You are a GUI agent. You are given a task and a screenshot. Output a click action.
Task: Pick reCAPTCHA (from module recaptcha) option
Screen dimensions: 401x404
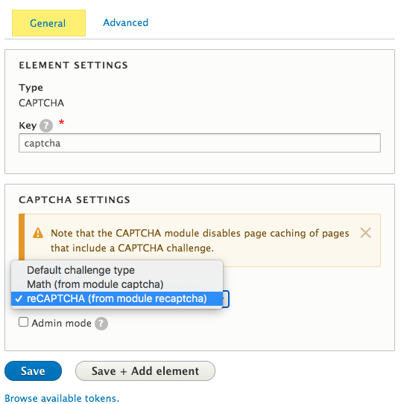117,298
